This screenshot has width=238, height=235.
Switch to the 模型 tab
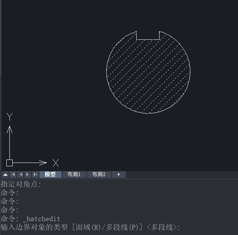tap(50, 175)
